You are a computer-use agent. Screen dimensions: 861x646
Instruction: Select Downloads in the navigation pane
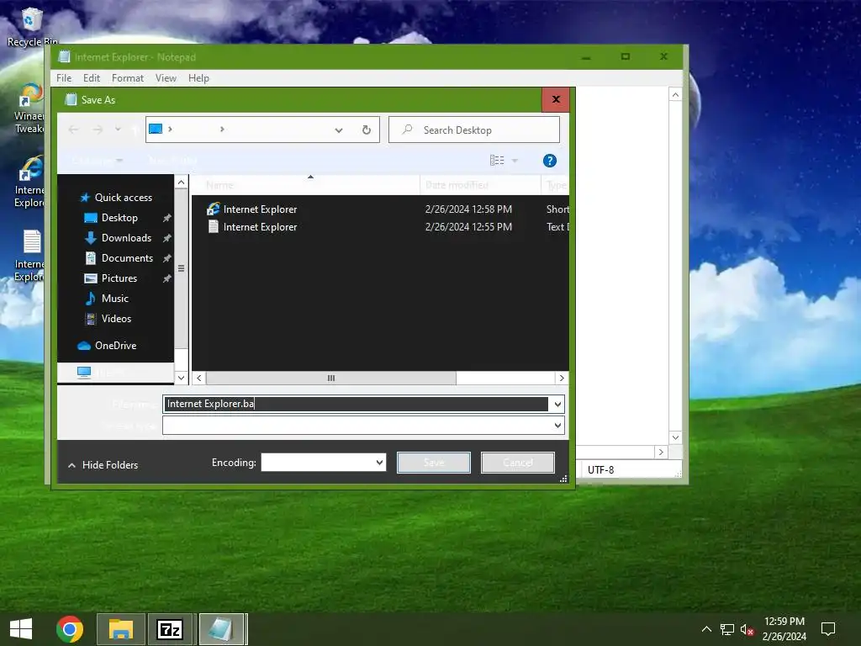point(126,238)
